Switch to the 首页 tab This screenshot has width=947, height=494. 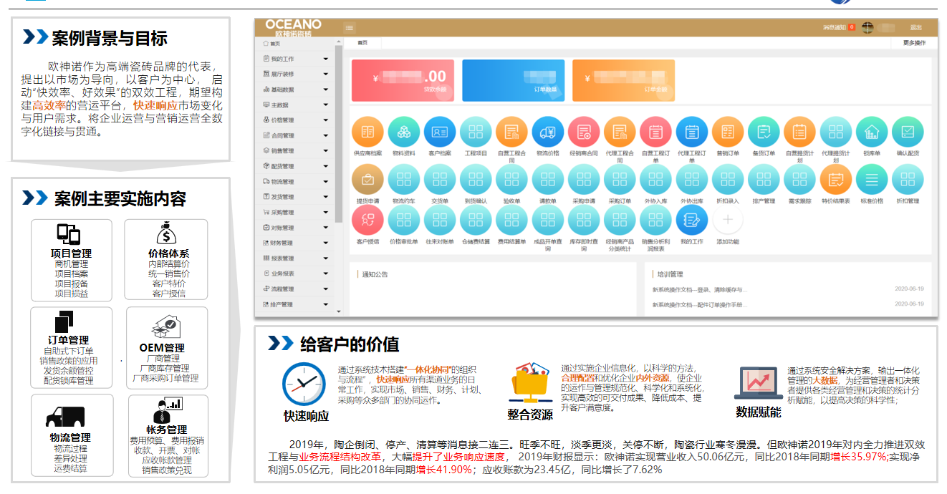pyautogui.click(x=362, y=43)
